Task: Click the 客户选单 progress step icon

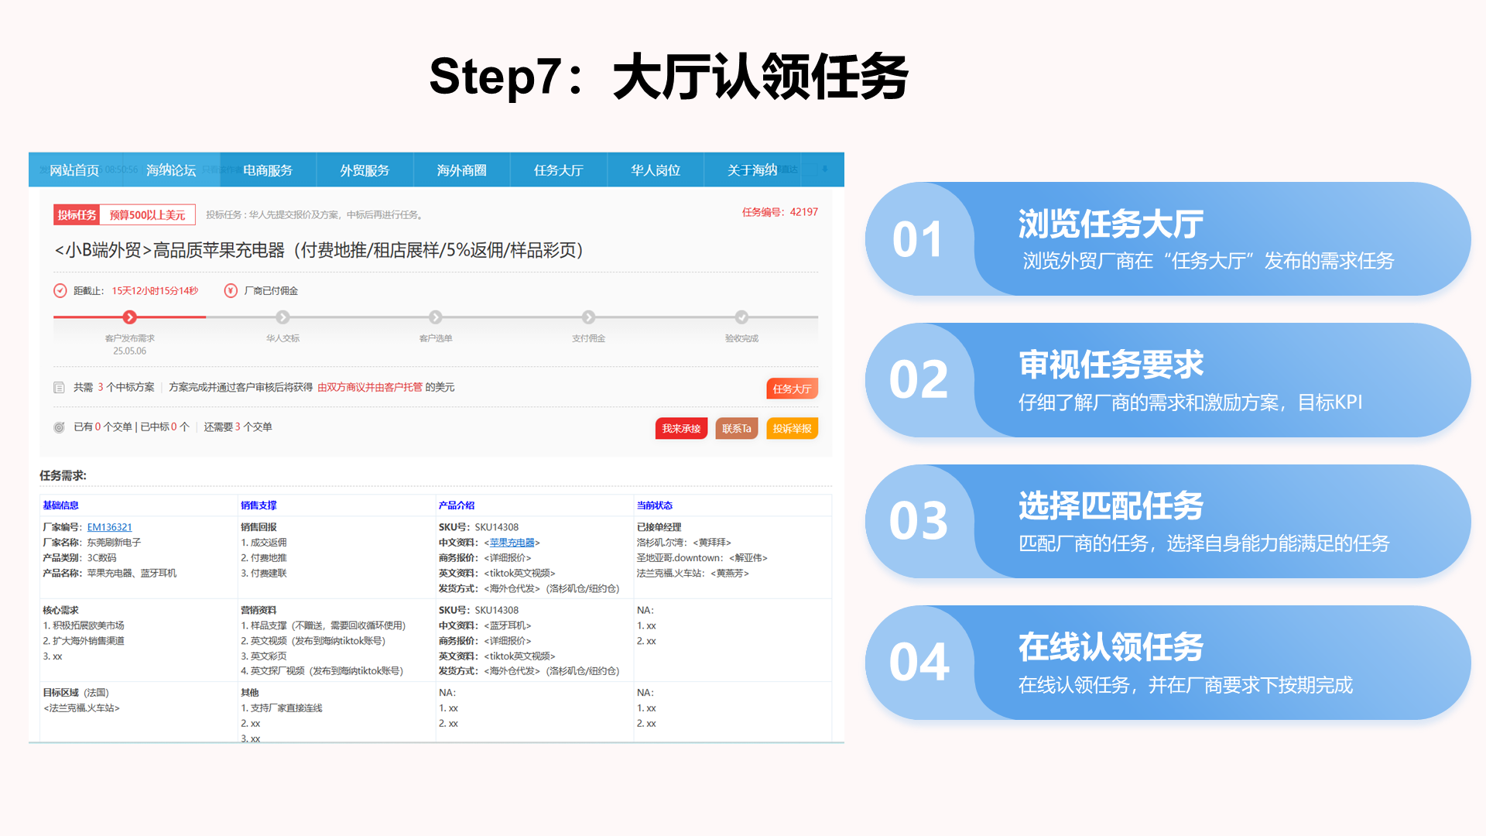Action: point(436,317)
